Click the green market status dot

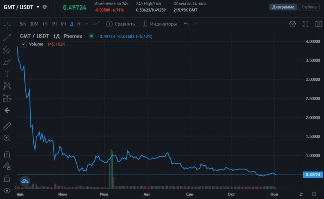pos(91,36)
